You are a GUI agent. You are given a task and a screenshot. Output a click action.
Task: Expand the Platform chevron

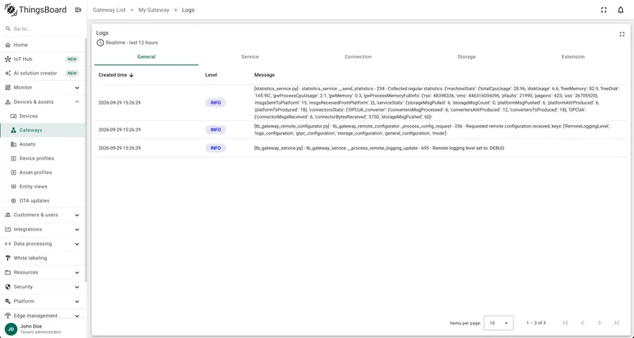(x=77, y=302)
